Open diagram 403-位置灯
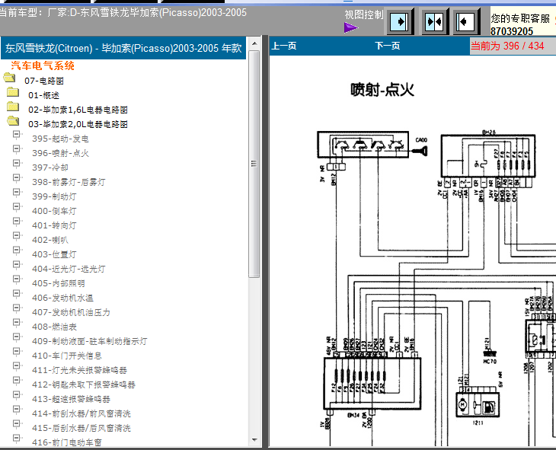556x450 pixels. click(x=54, y=254)
